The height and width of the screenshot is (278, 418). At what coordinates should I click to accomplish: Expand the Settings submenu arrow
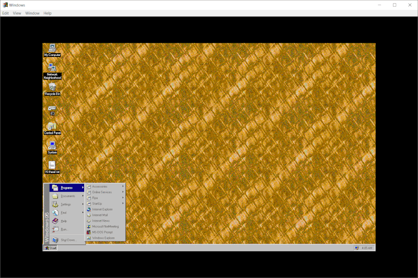[83, 204]
